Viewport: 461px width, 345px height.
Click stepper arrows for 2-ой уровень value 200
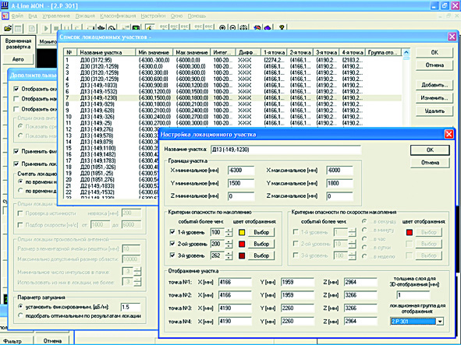pos(229,244)
